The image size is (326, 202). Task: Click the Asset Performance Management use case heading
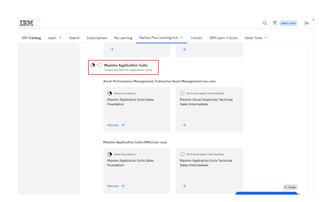tap(159, 81)
